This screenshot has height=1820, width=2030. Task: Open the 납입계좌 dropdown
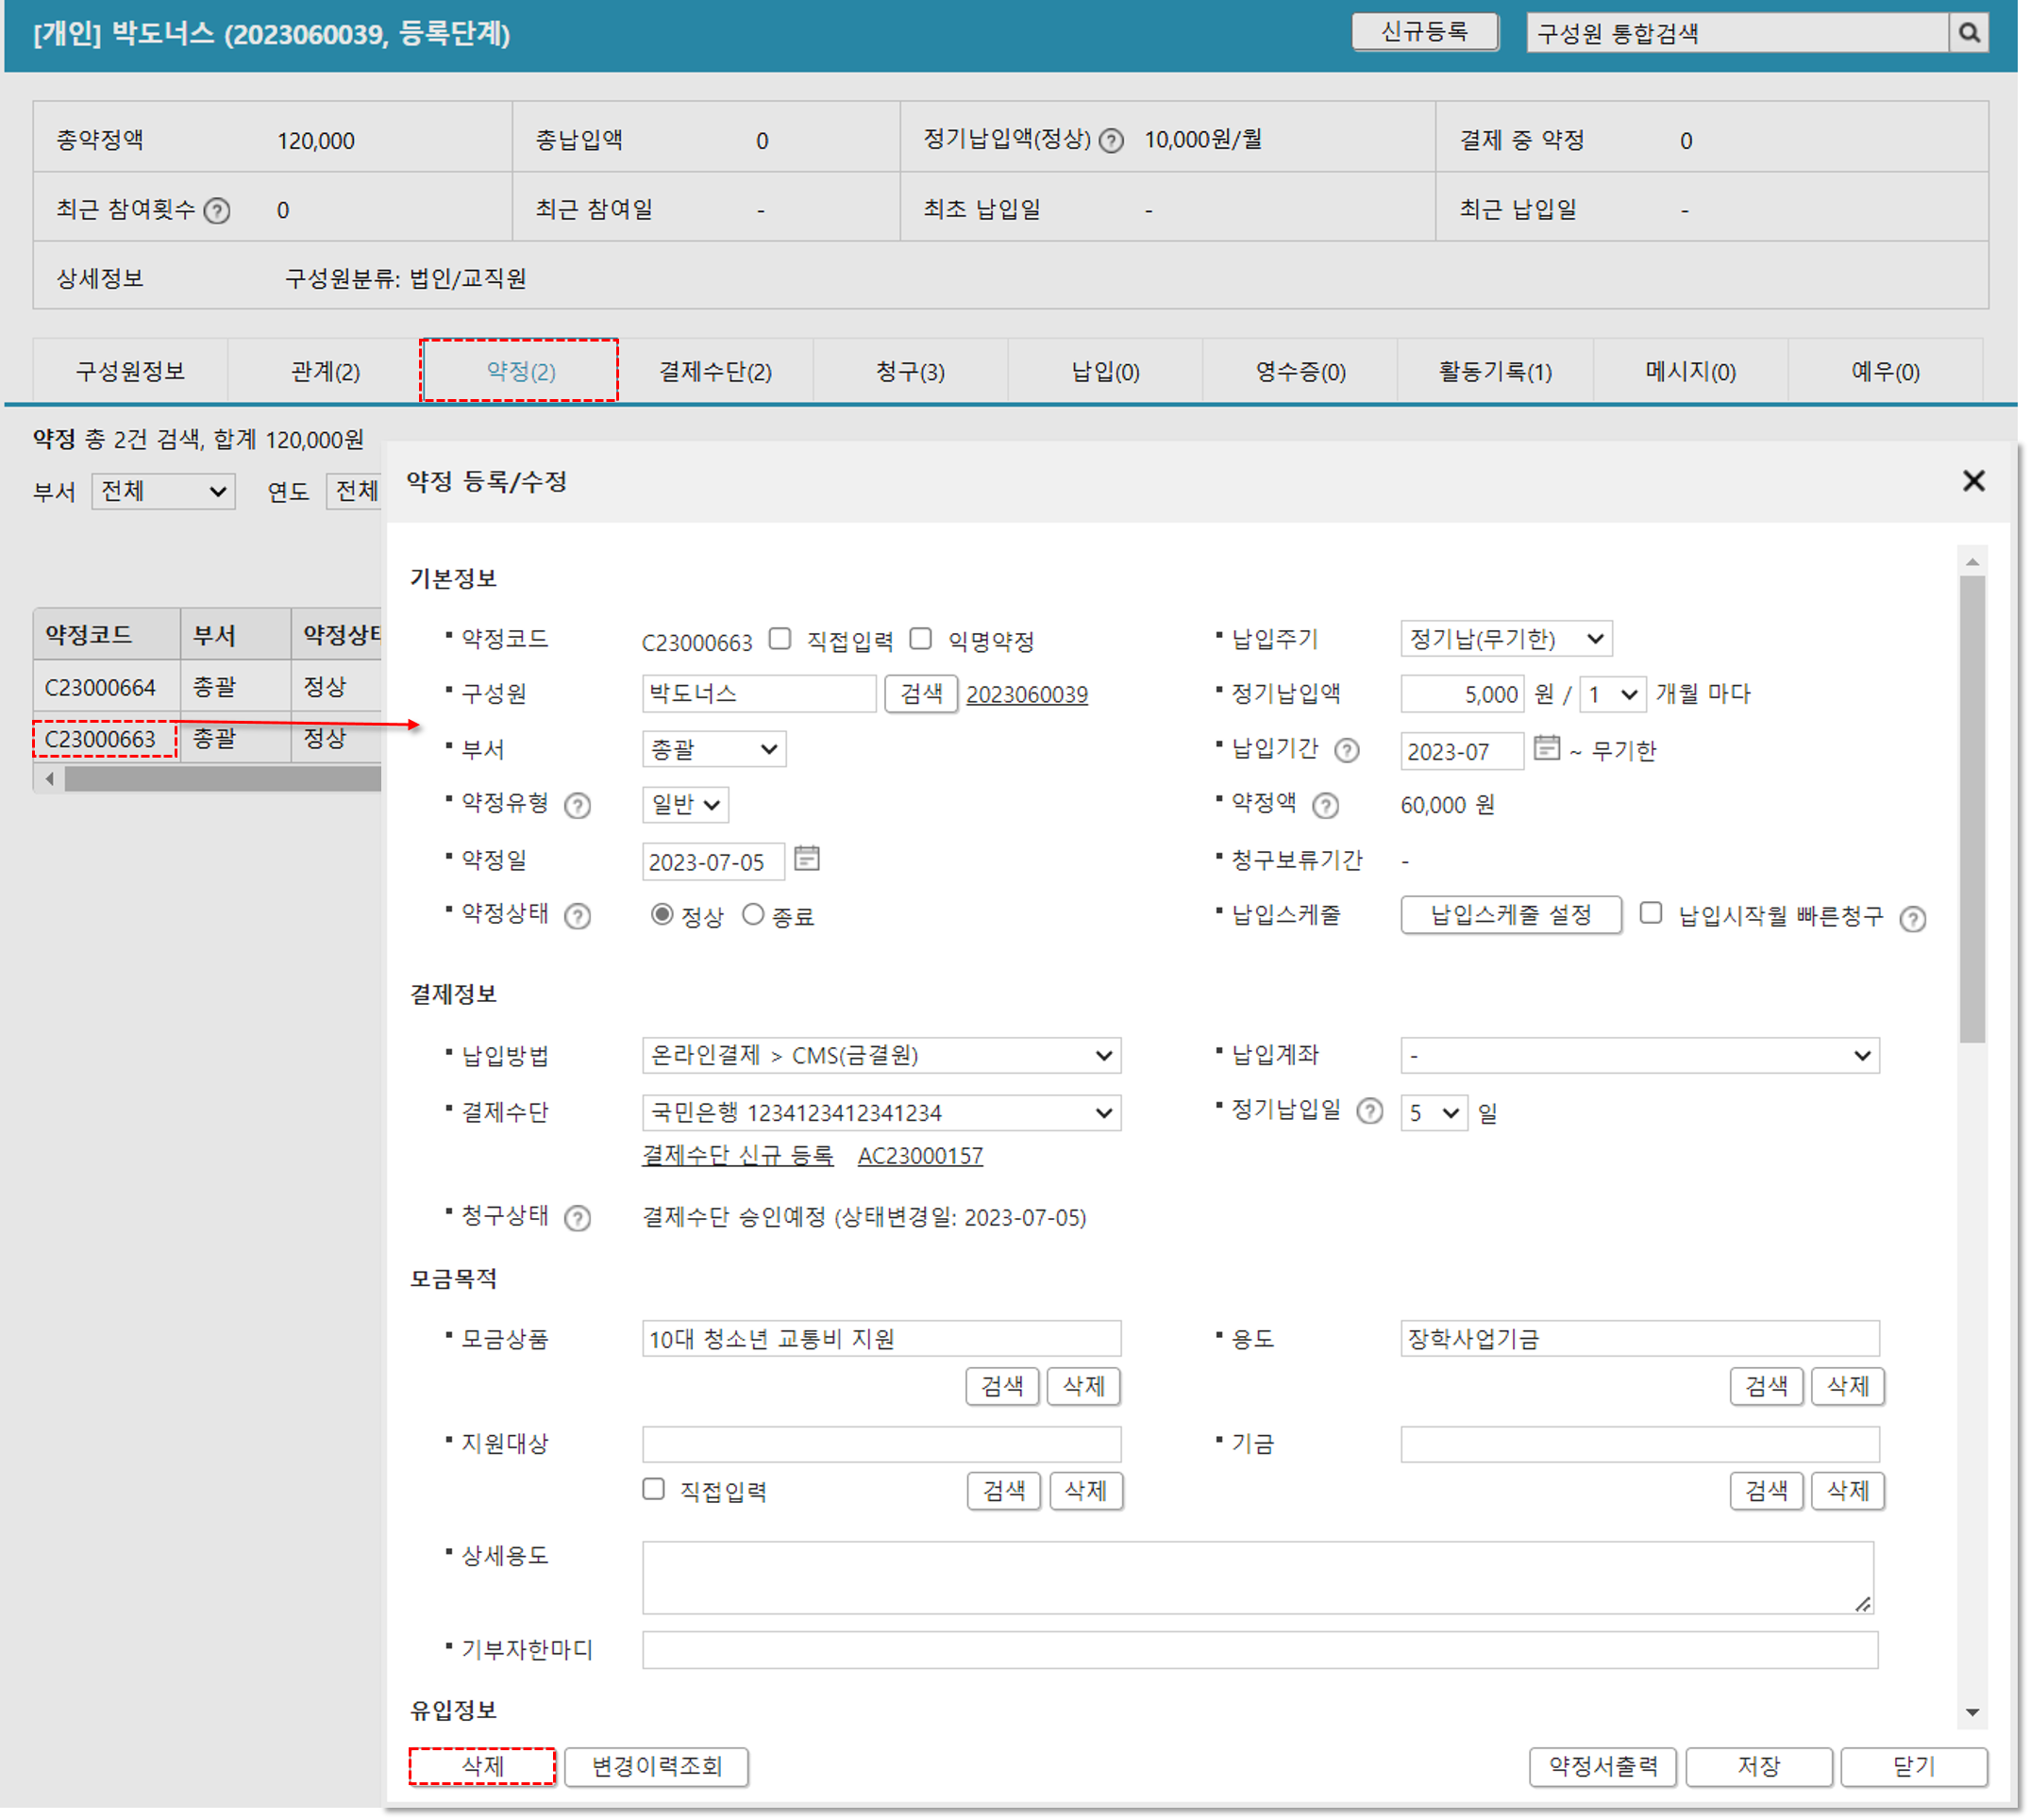(1641, 1056)
